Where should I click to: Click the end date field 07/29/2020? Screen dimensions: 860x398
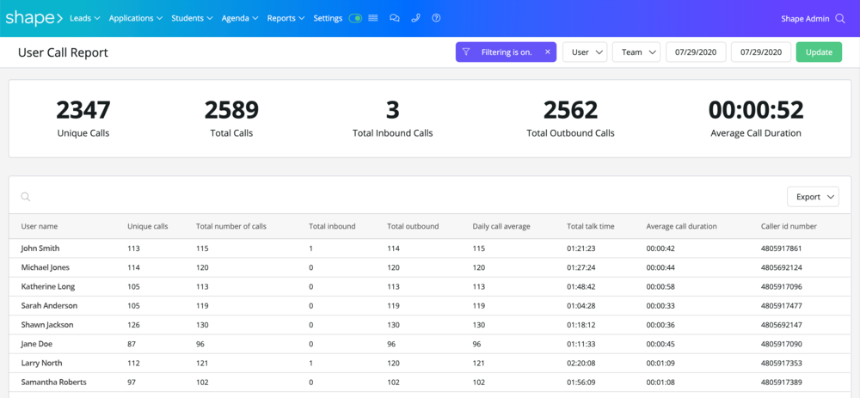[761, 52]
